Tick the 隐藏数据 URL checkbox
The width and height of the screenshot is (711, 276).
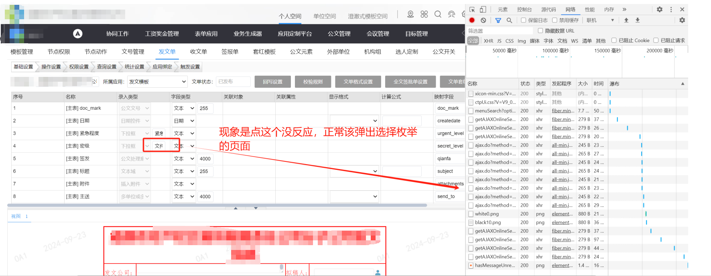coord(540,30)
